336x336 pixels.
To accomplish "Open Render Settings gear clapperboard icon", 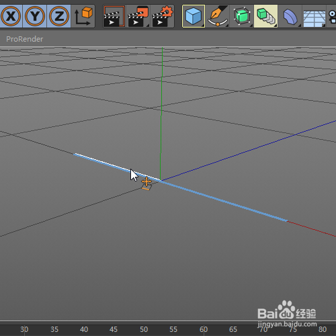I will (163, 16).
